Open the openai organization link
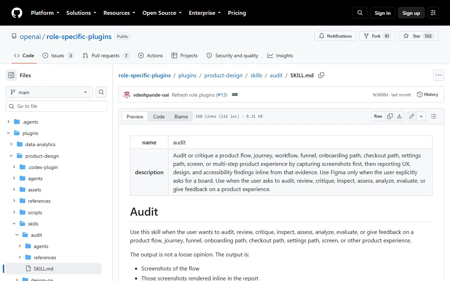This screenshot has height=281, width=450. pyautogui.click(x=30, y=37)
